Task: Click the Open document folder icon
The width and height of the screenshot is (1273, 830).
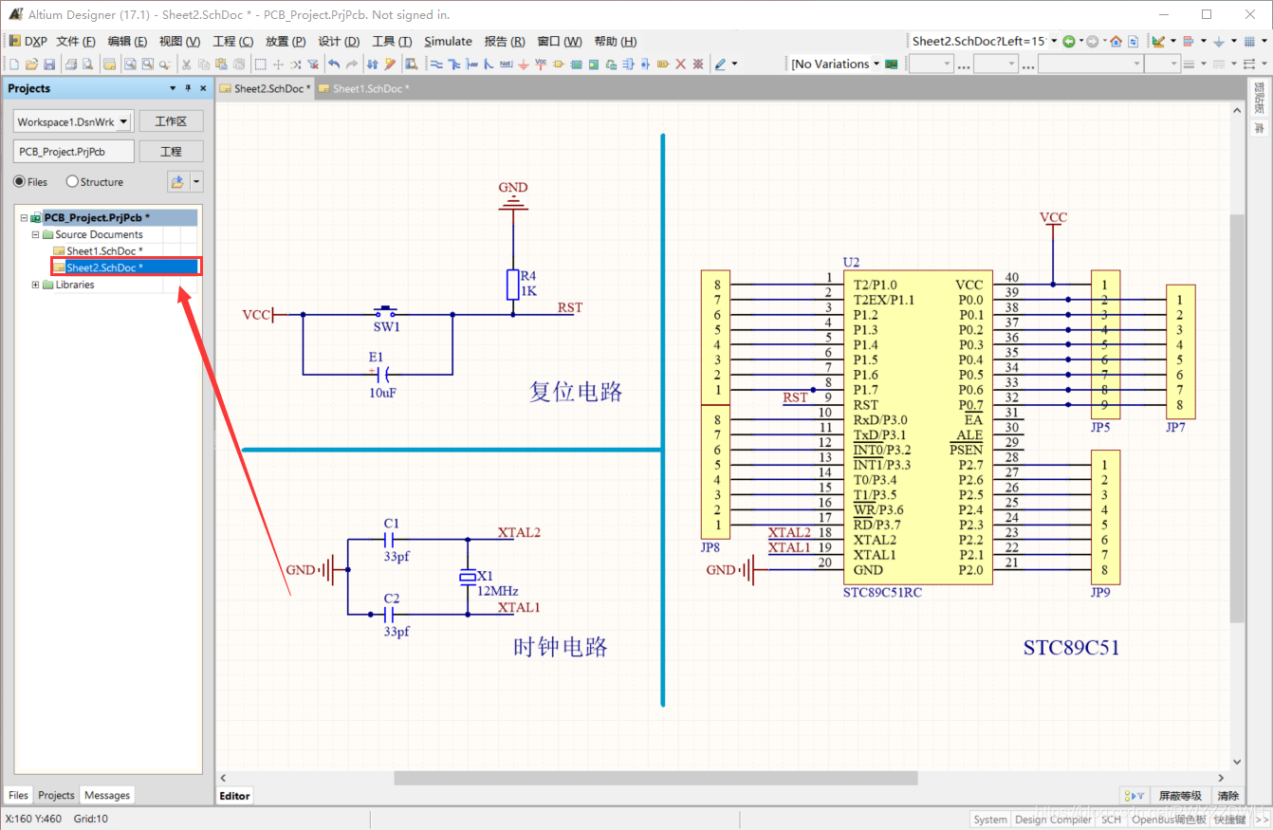Action: pyautogui.click(x=31, y=64)
